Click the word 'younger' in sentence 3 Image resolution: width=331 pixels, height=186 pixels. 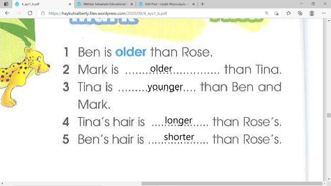point(165,87)
